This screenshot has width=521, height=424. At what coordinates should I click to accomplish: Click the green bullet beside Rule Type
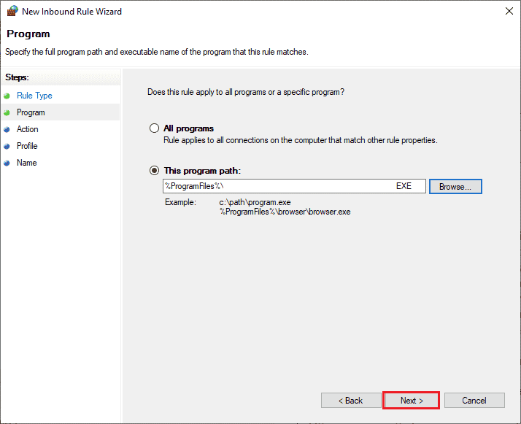(x=8, y=96)
